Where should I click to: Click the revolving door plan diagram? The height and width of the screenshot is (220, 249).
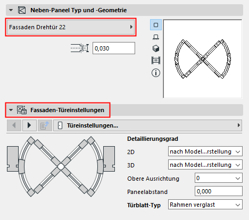[x=61, y=166]
